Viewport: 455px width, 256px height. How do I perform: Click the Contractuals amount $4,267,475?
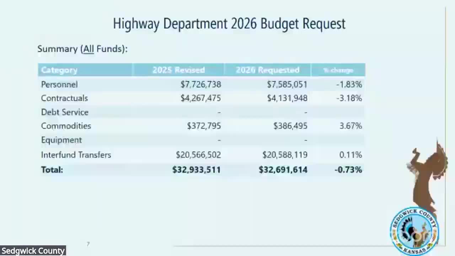point(201,98)
